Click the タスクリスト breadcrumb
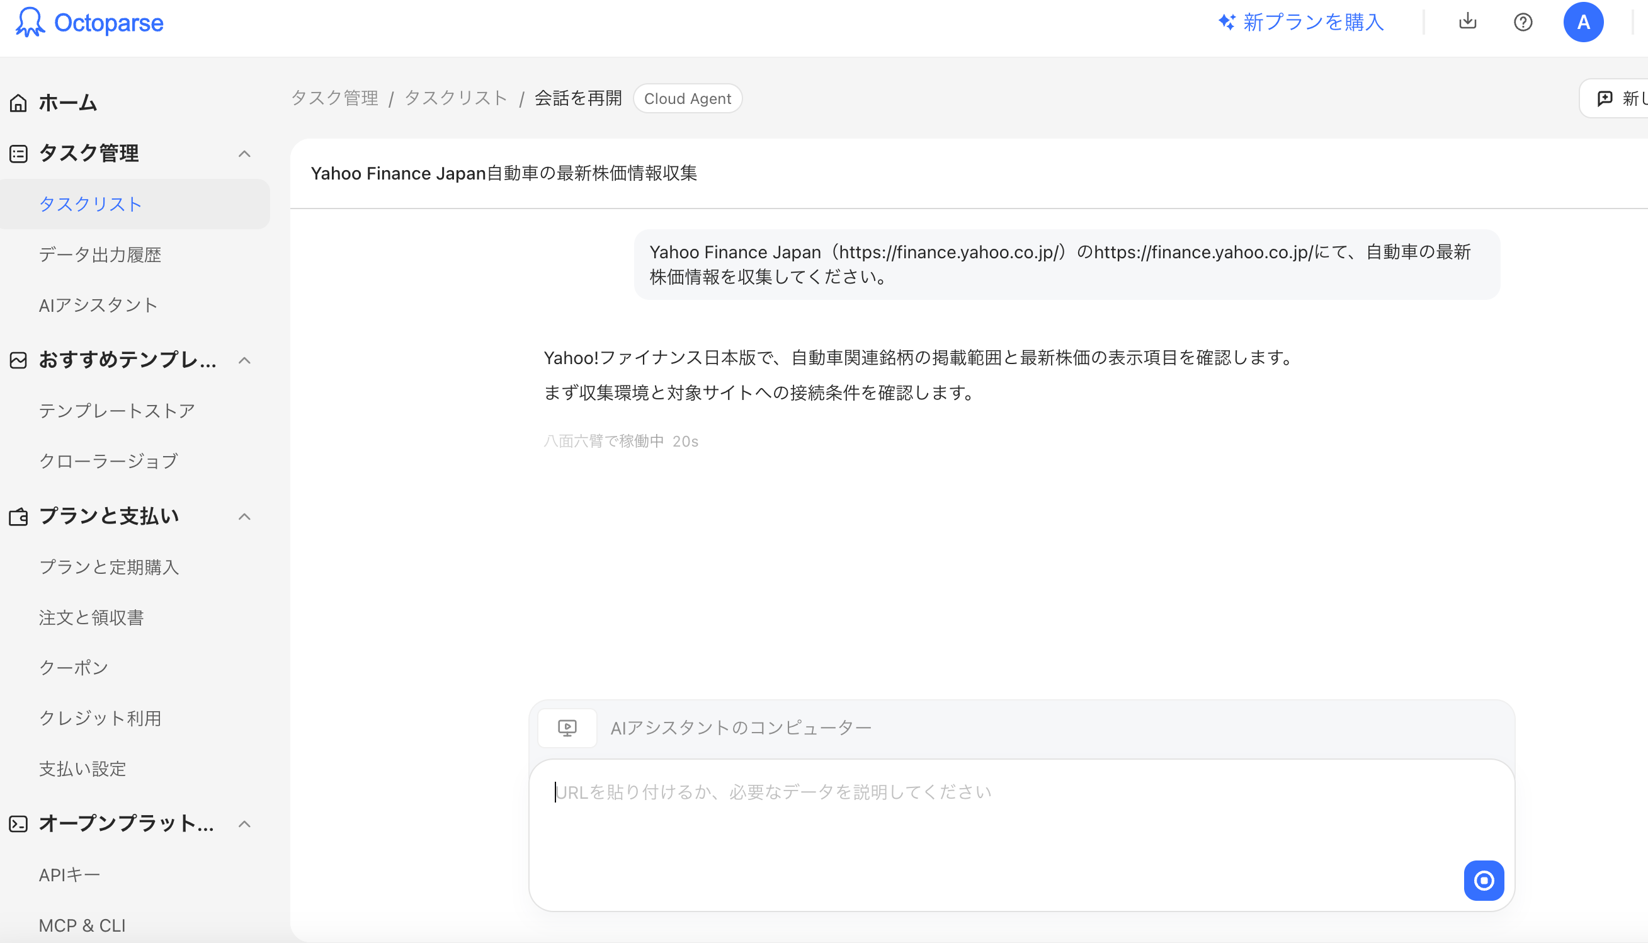 click(456, 98)
